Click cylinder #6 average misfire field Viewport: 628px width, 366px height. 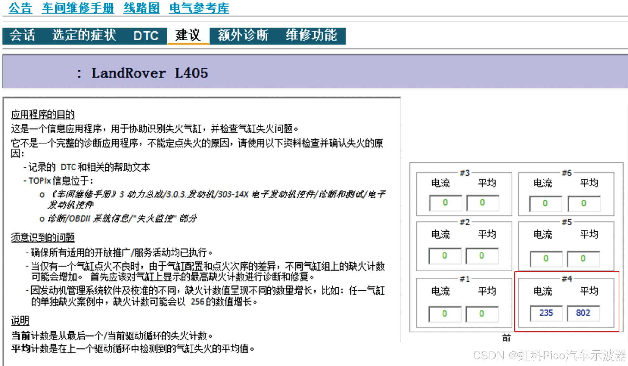coord(584,204)
